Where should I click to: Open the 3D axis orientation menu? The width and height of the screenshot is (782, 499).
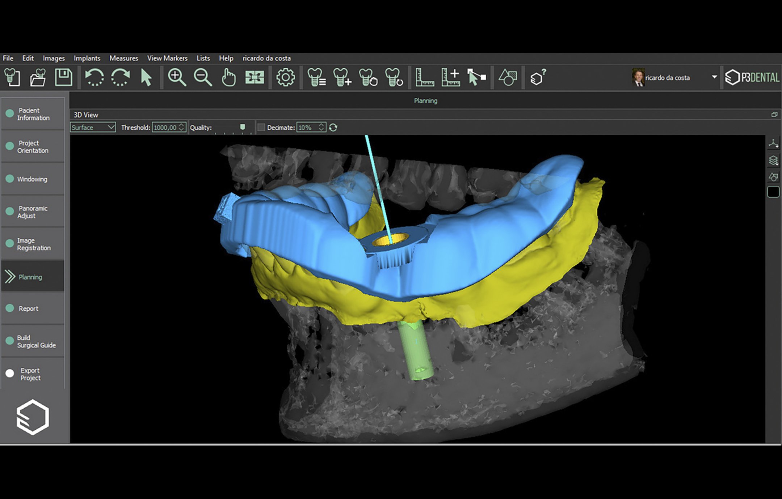click(x=773, y=144)
